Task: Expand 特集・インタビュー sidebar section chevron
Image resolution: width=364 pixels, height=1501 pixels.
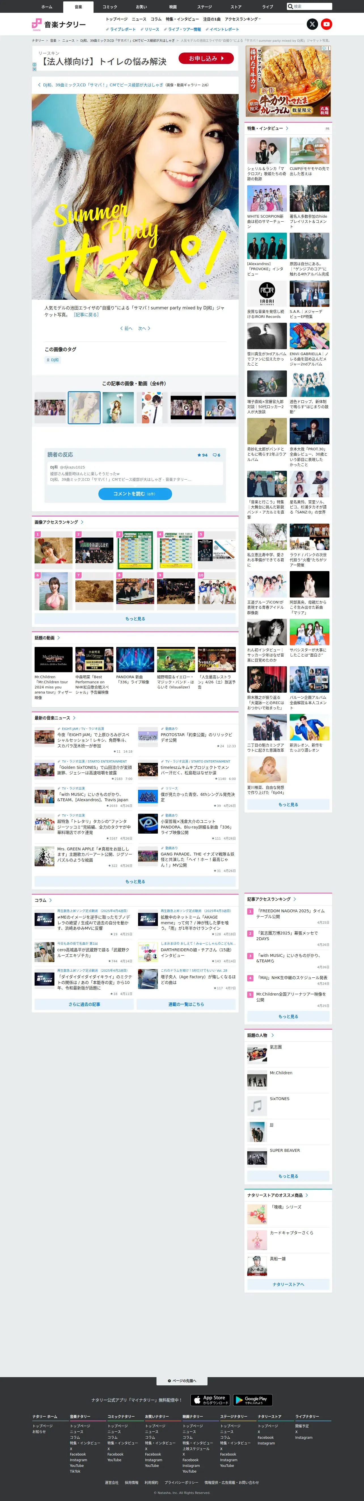Action: point(287,128)
